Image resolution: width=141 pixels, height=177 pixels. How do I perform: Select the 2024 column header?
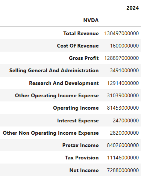132,8
